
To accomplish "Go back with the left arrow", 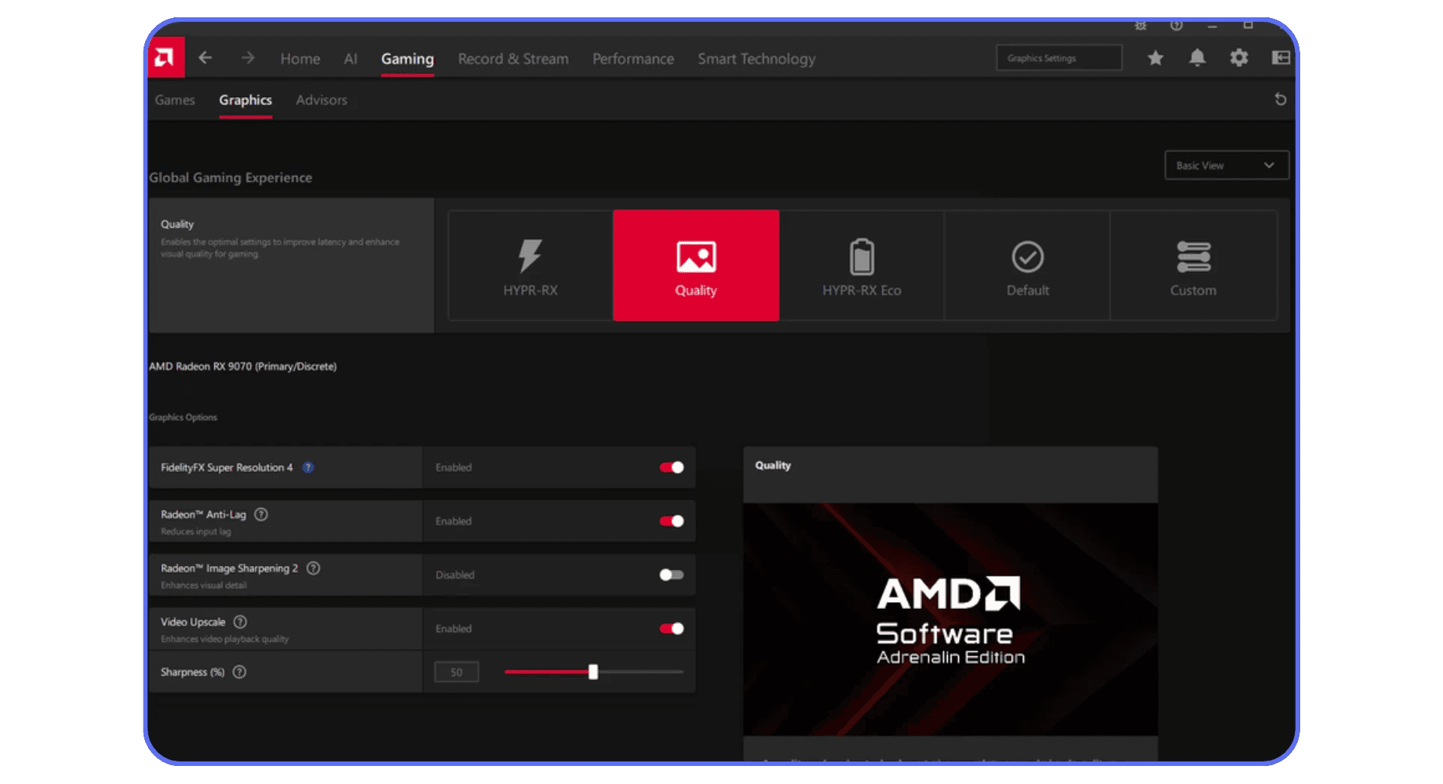I will click(x=205, y=58).
